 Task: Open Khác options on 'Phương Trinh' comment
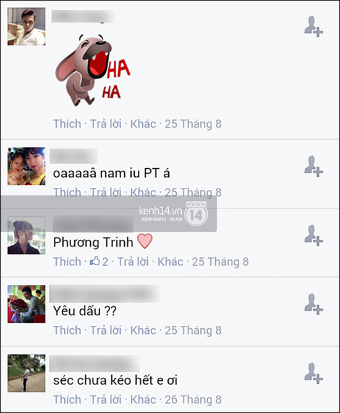[x=170, y=262]
